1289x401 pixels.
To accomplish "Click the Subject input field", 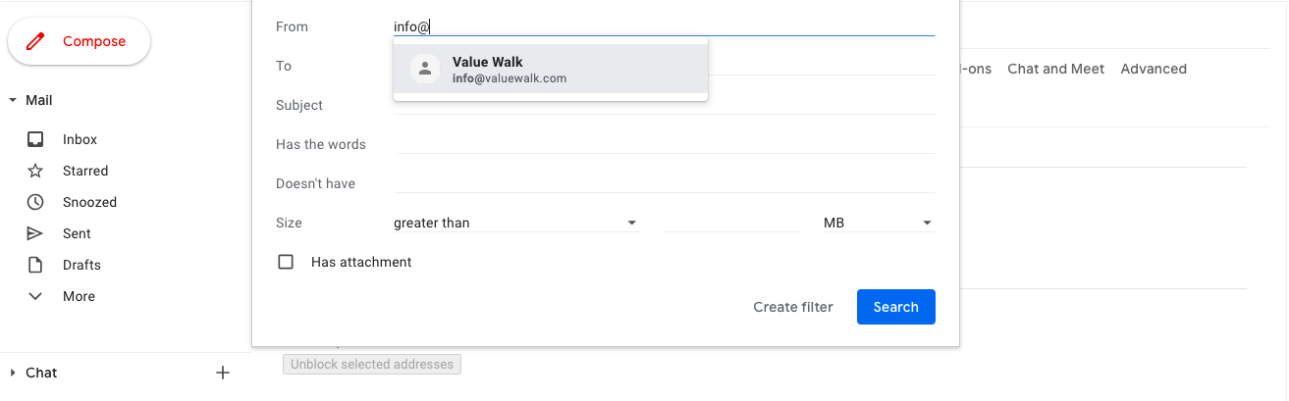I will 664,105.
